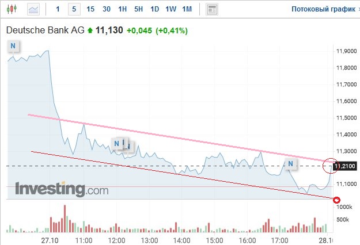Click the 11,130 current price value

[x=109, y=30]
